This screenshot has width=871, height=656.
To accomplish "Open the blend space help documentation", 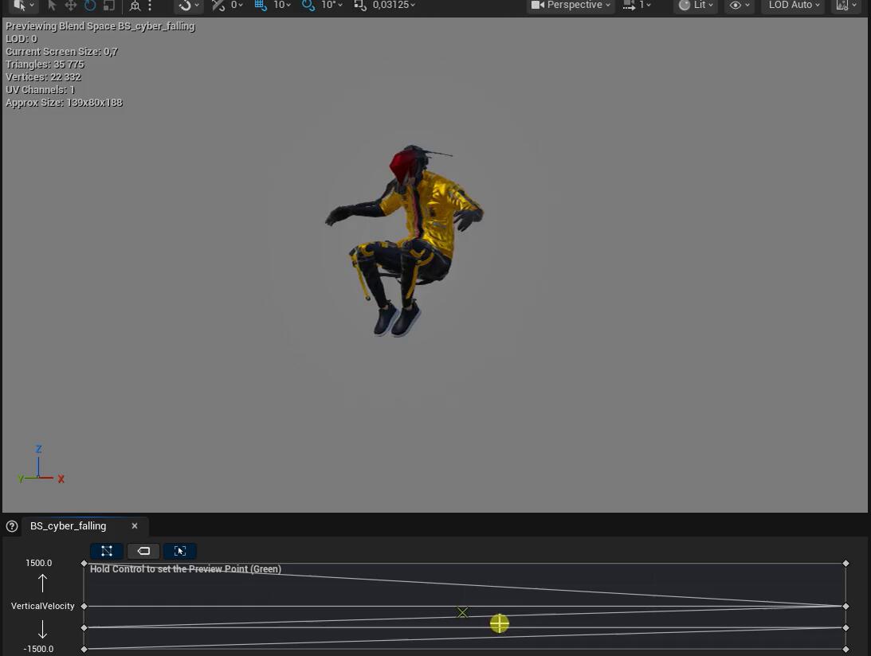I will pyautogui.click(x=11, y=526).
